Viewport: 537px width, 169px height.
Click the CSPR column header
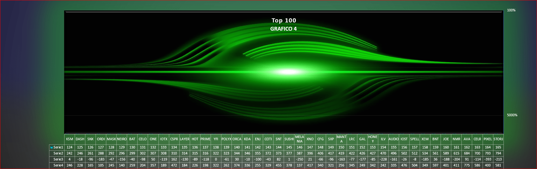[x=174, y=139]
